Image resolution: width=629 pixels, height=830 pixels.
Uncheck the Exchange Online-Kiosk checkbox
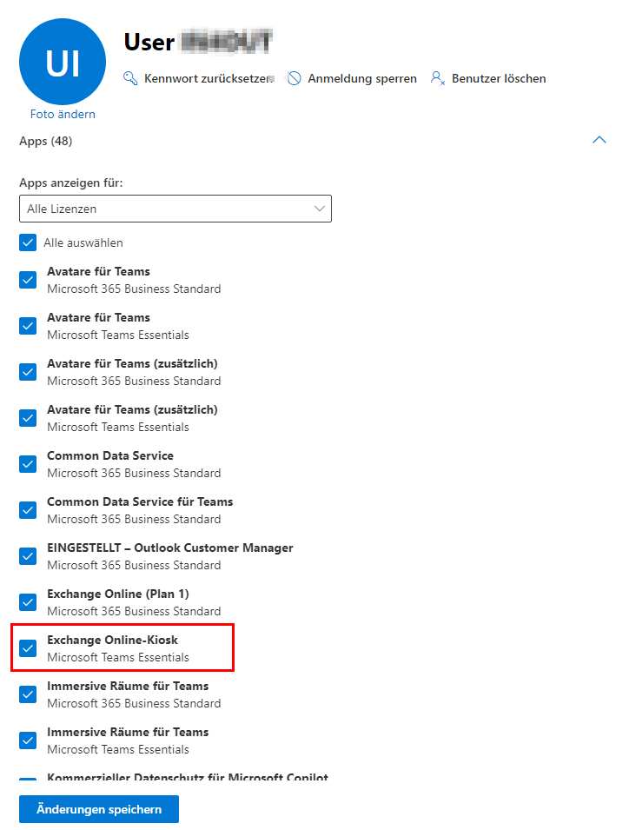(28, 648)
